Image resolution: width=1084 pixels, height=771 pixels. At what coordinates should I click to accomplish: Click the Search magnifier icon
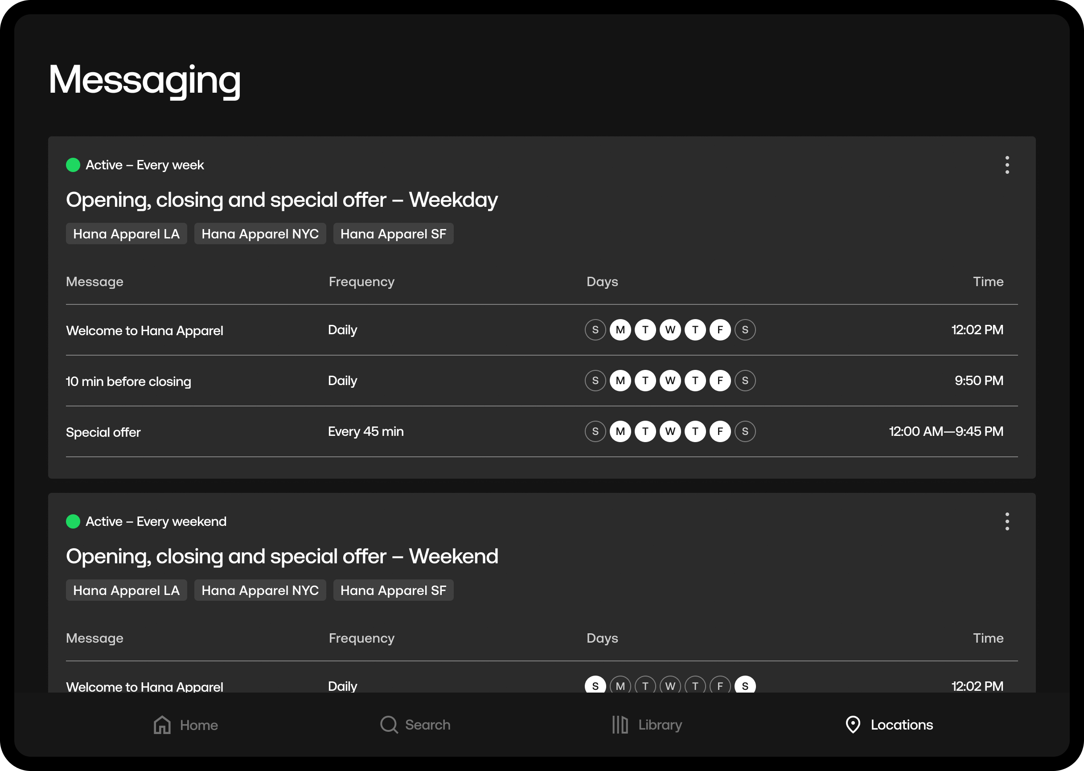coord(389,725)
